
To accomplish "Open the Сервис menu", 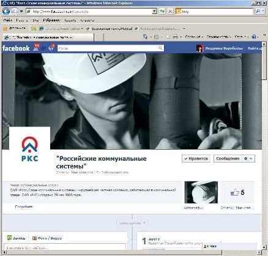I will (x=70, y=20).
